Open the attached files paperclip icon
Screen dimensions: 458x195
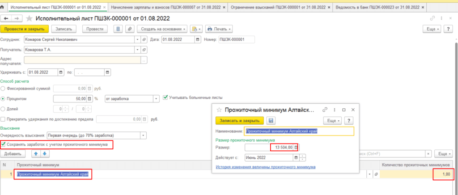tap(130, 29)
